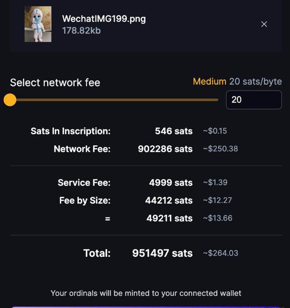Click the orange Medium fee label
290x308 pixels.
[x=209, y=82]
